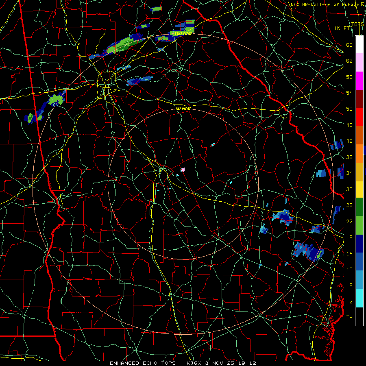Click legend value "66"
The image size is (366, 366).
(x=349, y=45)
